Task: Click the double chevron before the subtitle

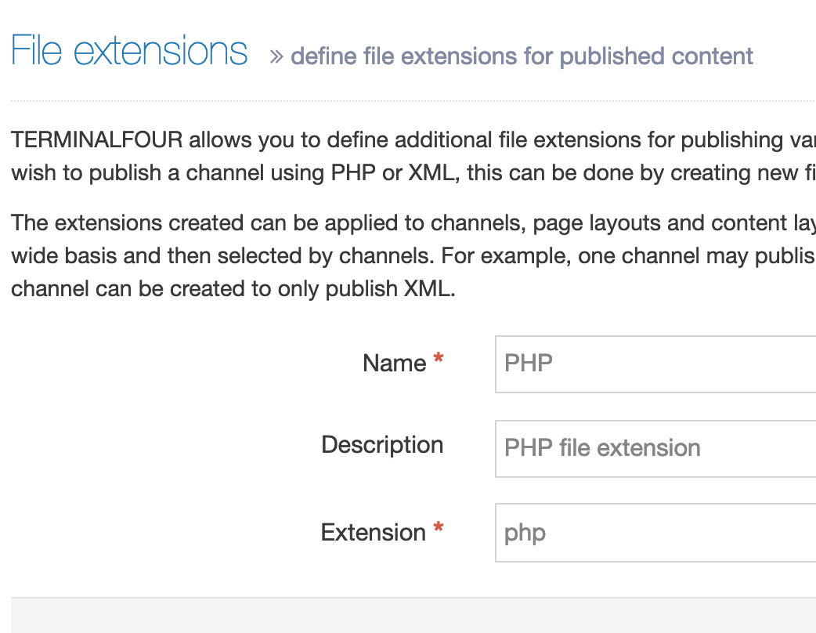Action: [276, 57]
